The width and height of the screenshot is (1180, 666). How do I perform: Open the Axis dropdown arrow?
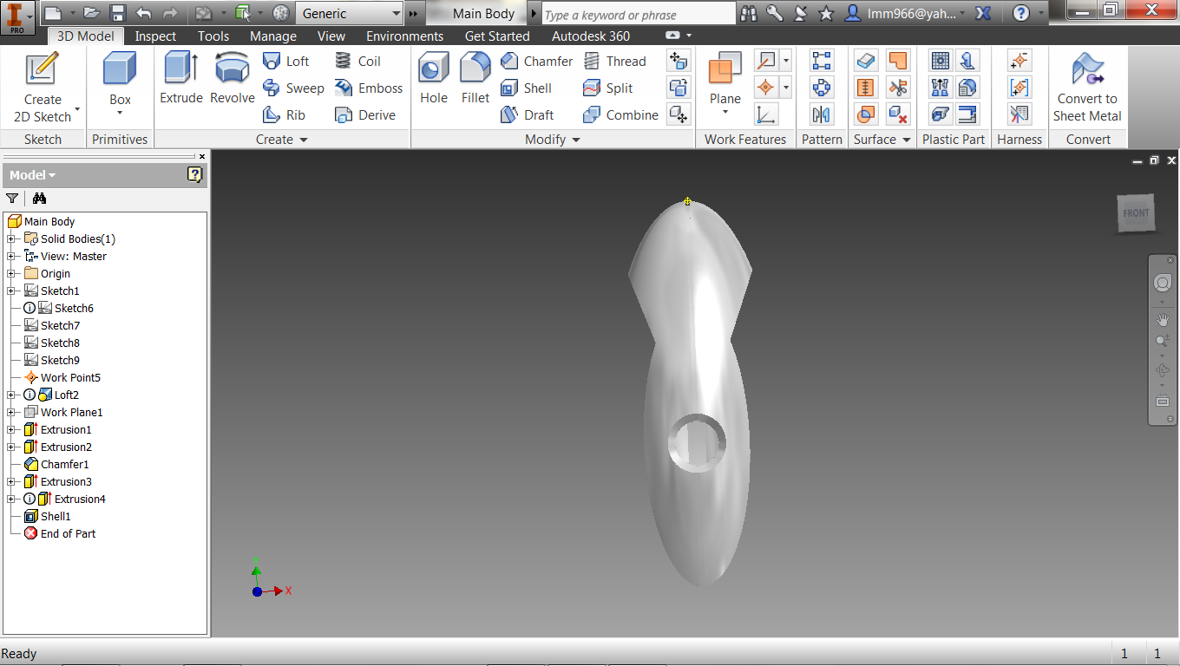[786, 61]
